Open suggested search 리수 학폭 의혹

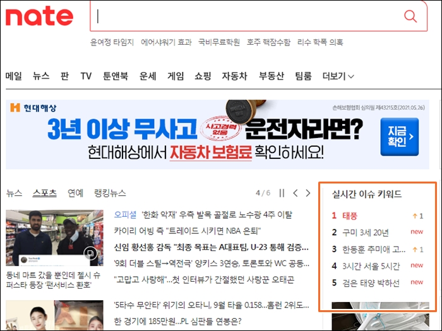pos(320,42)
